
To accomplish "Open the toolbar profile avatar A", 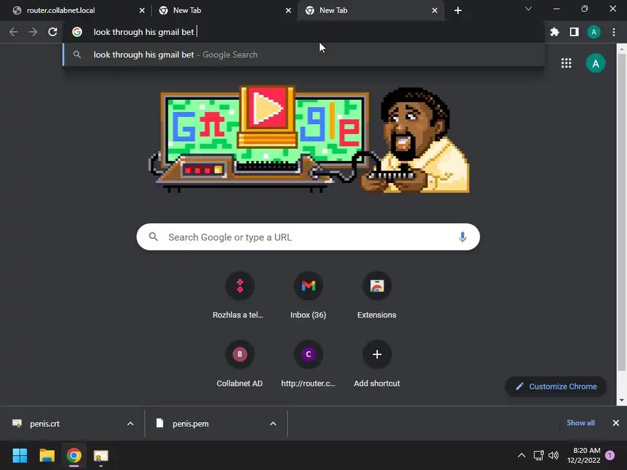I will (593, 32).
